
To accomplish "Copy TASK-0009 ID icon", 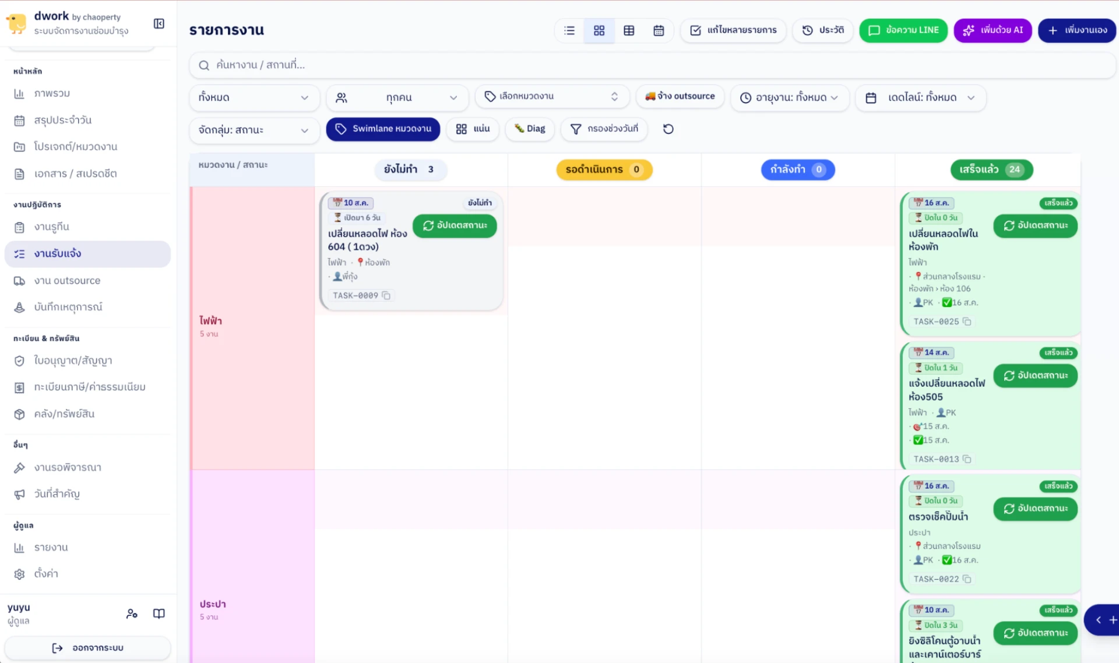I will point(386,295).
